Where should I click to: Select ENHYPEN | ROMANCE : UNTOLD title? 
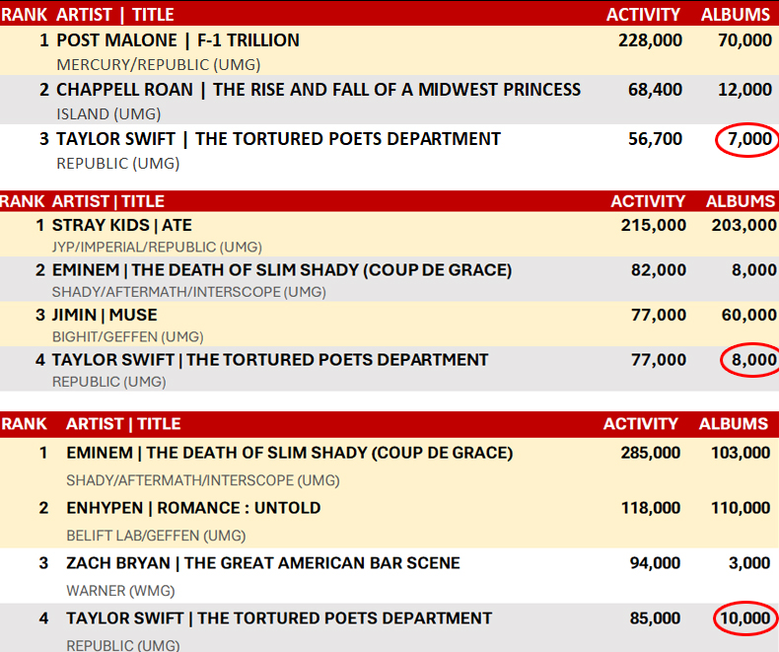(x=193, y=508)
